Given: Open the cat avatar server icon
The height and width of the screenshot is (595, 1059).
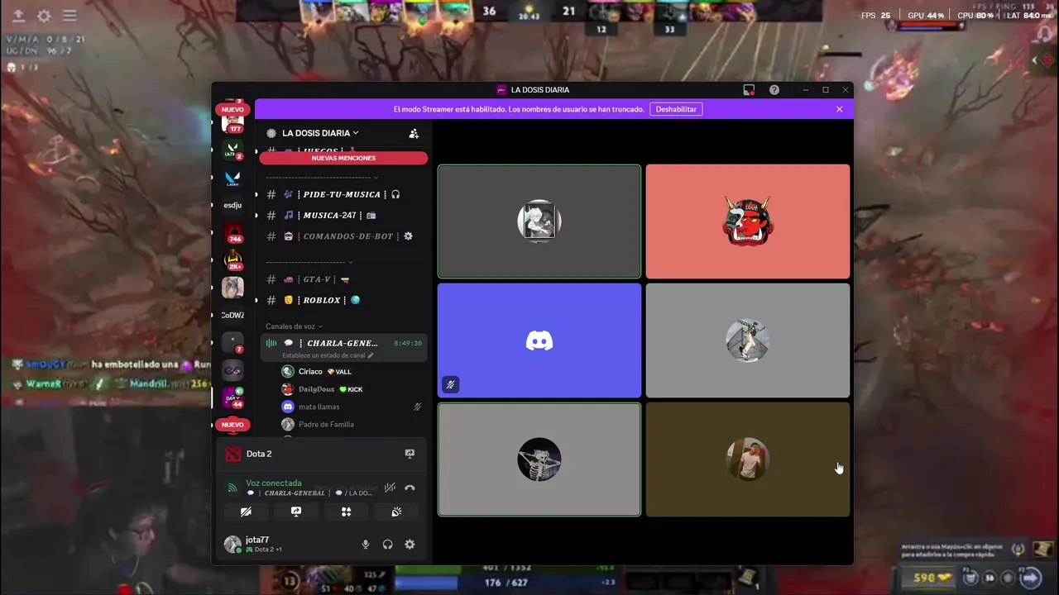Looking at the screenshot, I should pyautogui.click(x=232, y=288).
